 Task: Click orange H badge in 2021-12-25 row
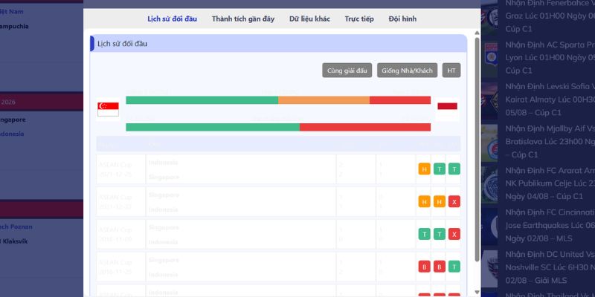[424, 169]
